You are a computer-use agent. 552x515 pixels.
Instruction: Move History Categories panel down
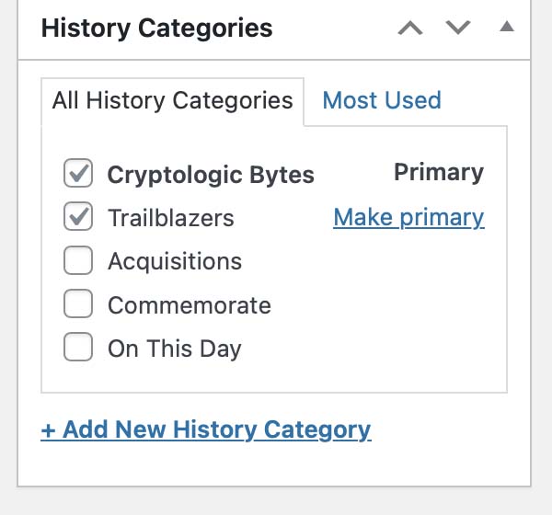coord(457,28)
